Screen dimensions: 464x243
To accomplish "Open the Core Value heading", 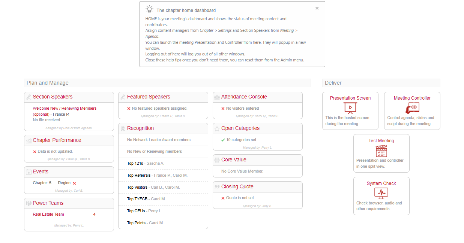I will pos(234,160).
